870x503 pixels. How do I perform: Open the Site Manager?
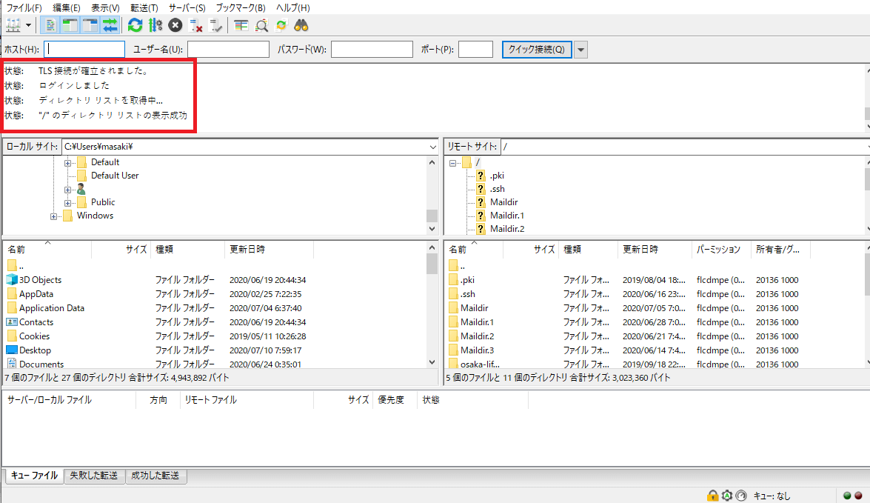11,24
